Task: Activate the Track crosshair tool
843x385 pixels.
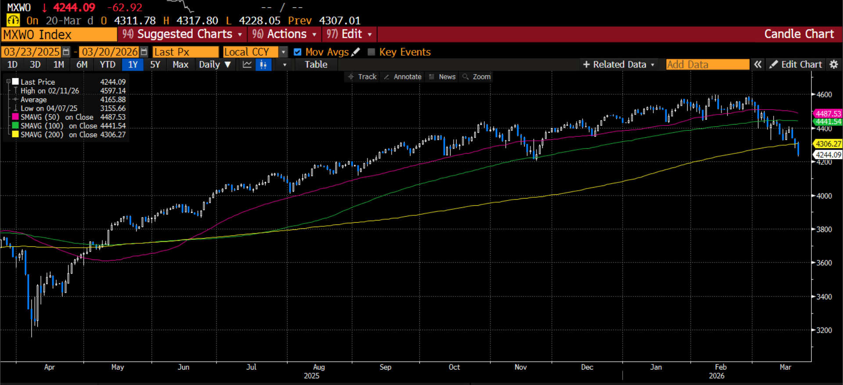Action: [x=363, y=77]
